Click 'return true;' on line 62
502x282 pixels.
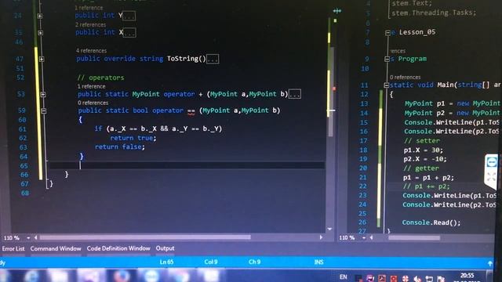pyautogui.click(x=133, y=138)
